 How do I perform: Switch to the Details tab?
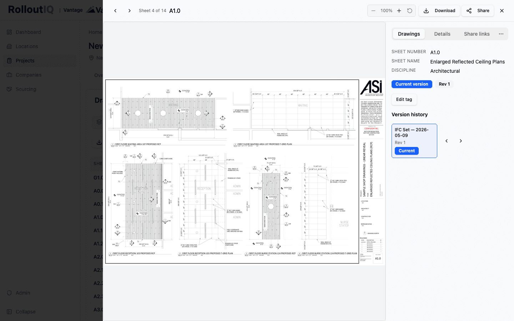tap(442, 34)
